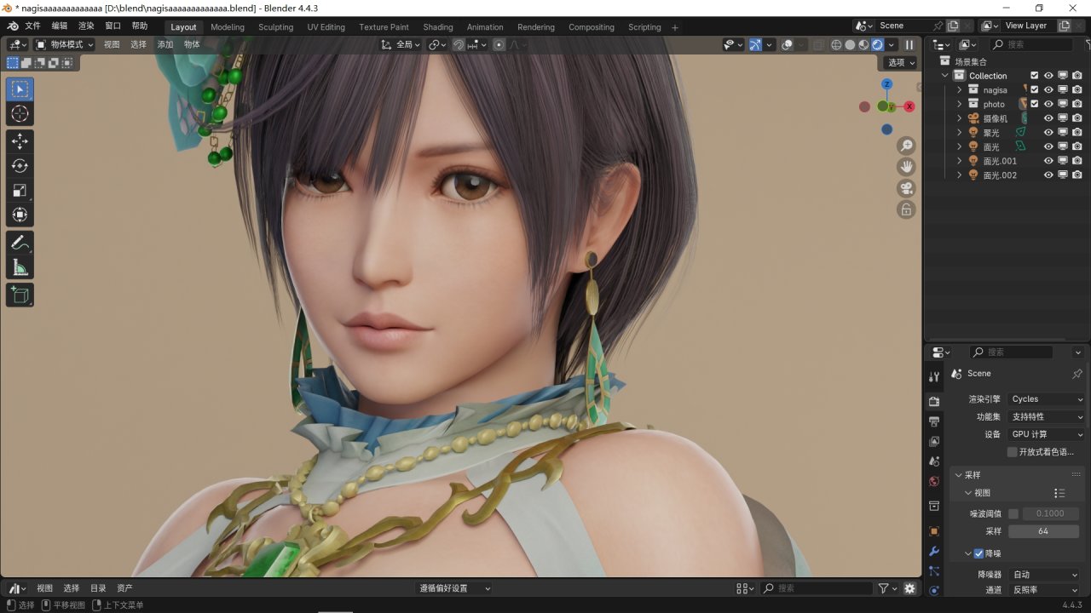Screen dimensions: 1091x613
Task: Uncheck the 降噪 denoise checkbox
Action: [x=978, y=553]
